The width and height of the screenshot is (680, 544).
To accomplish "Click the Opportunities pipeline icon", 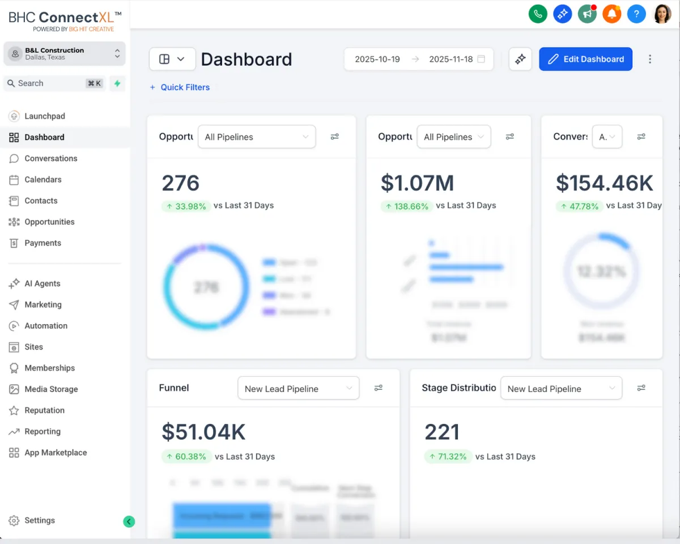I will [14, 222].
